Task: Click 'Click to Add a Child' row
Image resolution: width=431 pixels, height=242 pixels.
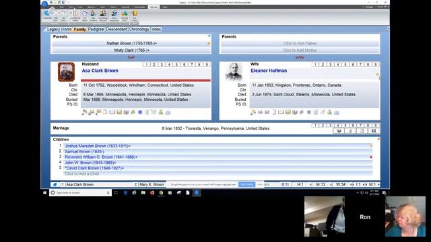Action: (x=218, y=173)
